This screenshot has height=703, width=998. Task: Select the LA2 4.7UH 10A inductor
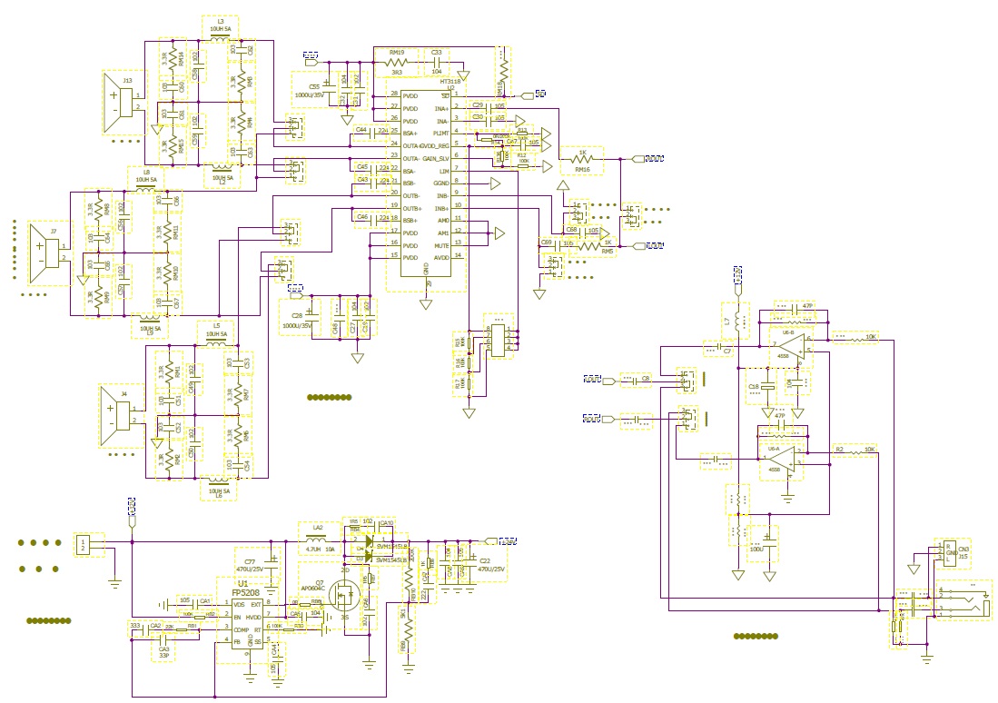coord(318,541)
